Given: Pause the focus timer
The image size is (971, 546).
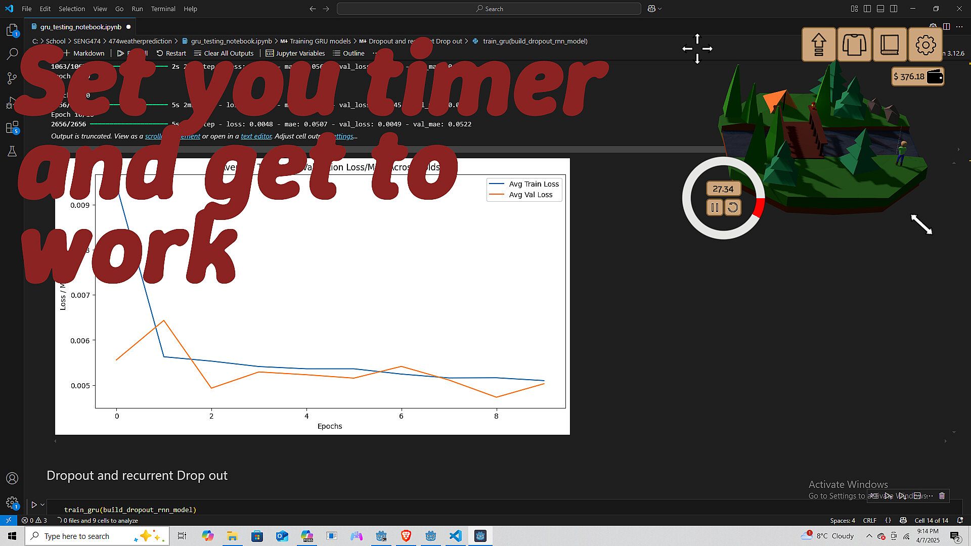Looking at the screenshot, I should pyautogui.click(x=715, y=207).
